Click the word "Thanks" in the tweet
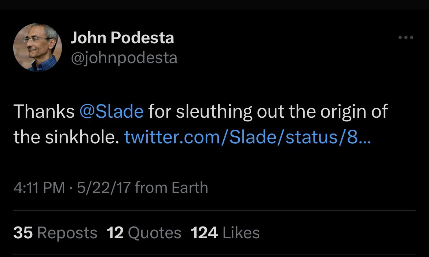 [44, 112]
